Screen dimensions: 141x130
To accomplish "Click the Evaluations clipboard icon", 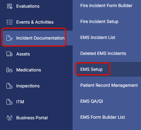I will (x=10, y=6).
